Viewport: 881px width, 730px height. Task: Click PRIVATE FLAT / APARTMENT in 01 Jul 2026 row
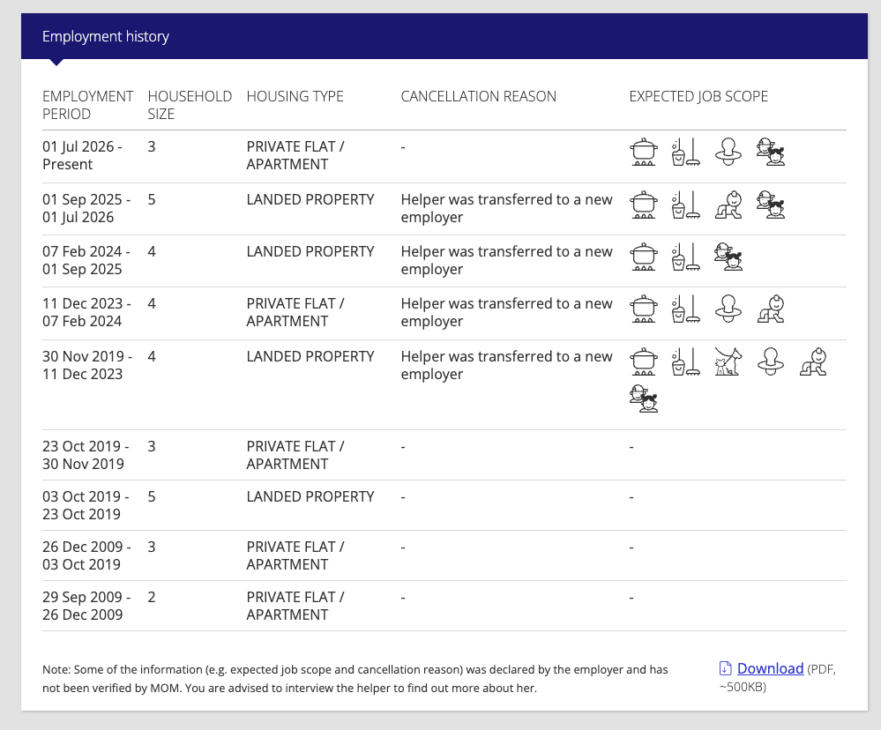pyautogui.click(x=295, y=155)
